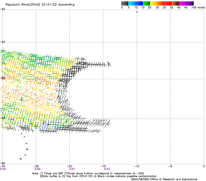Click the '-20' longitude axis label
Viewport: 206px width, 181px height.
(70, 166)
